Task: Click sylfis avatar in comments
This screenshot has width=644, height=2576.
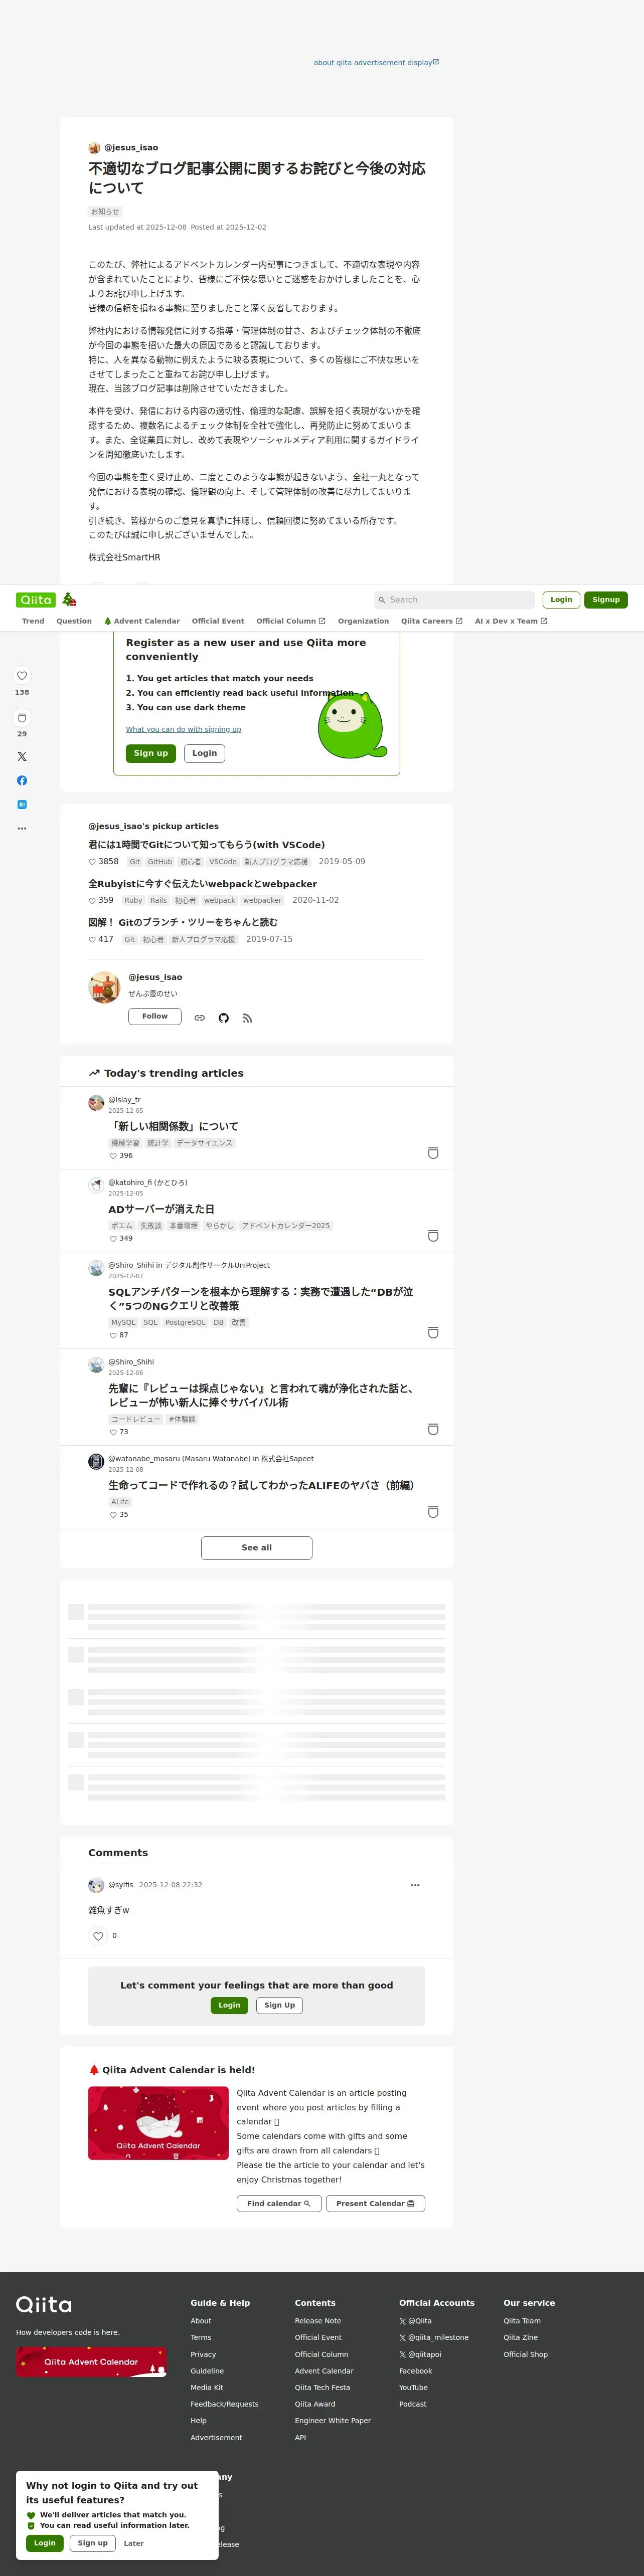Action: click(x=96, y=1886)
